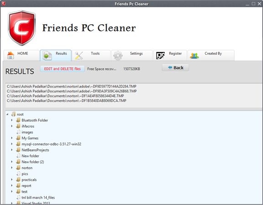
Task: Click the Register pen-and-form icon
Action: (x=160, y=56)
